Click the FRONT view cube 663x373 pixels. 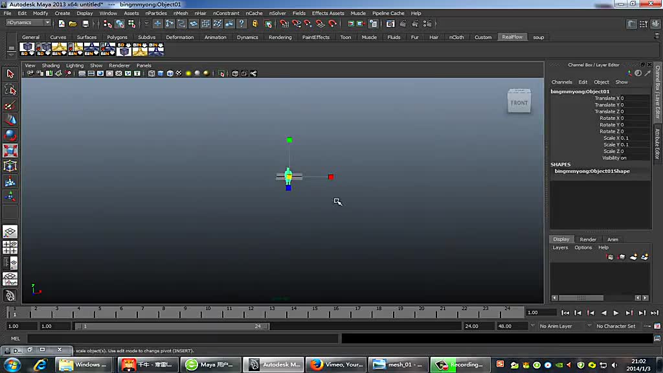519,102
